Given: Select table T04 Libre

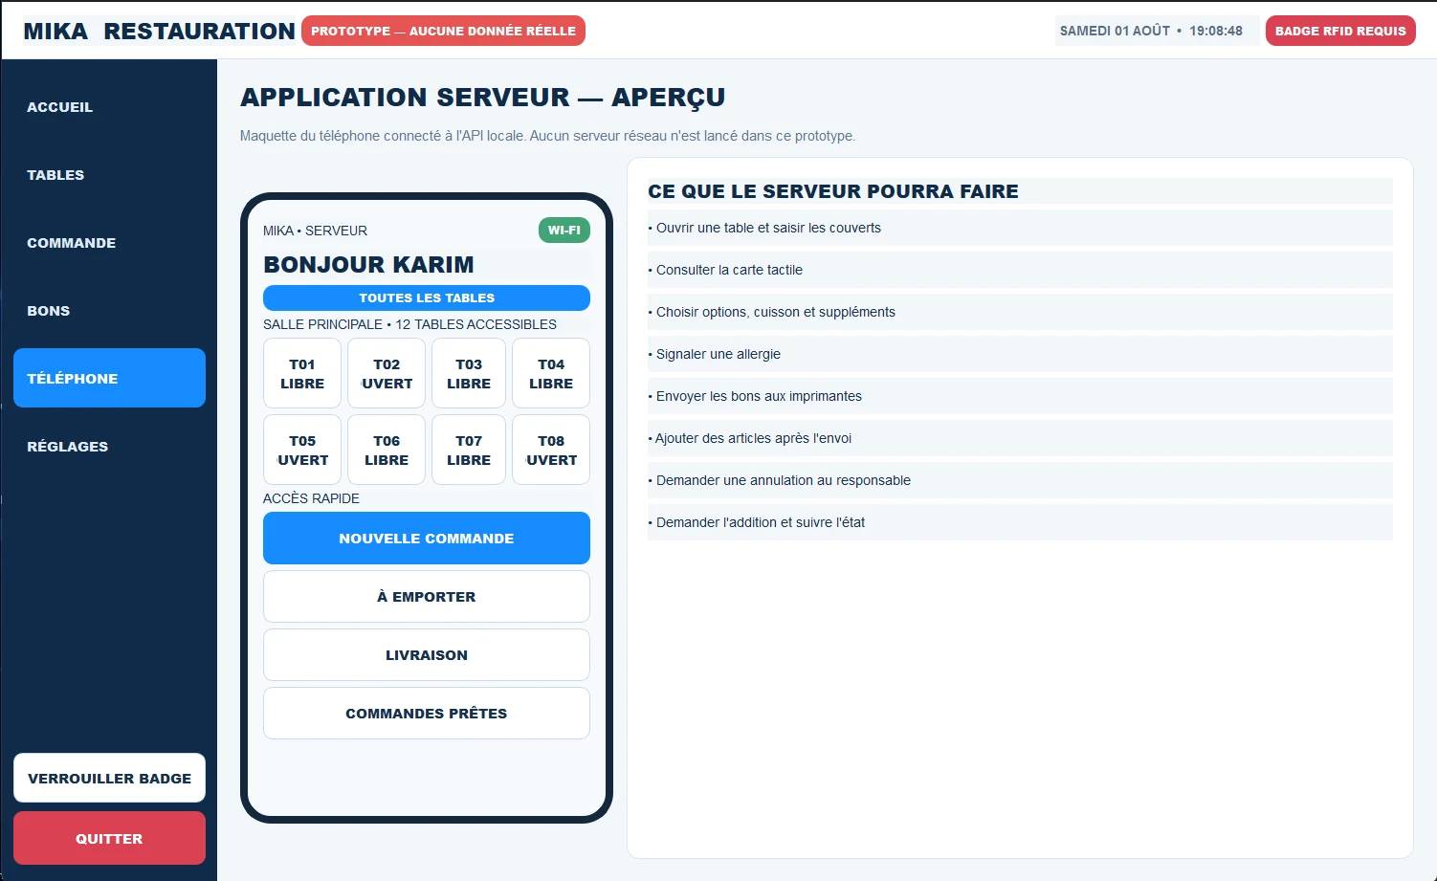Looking at the screenshot, I should coord(551,373).
